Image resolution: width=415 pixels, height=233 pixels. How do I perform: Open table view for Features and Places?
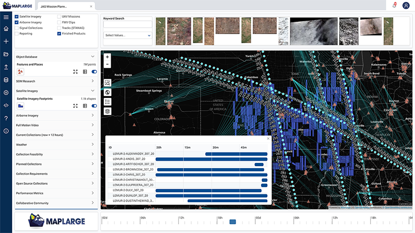85,72
